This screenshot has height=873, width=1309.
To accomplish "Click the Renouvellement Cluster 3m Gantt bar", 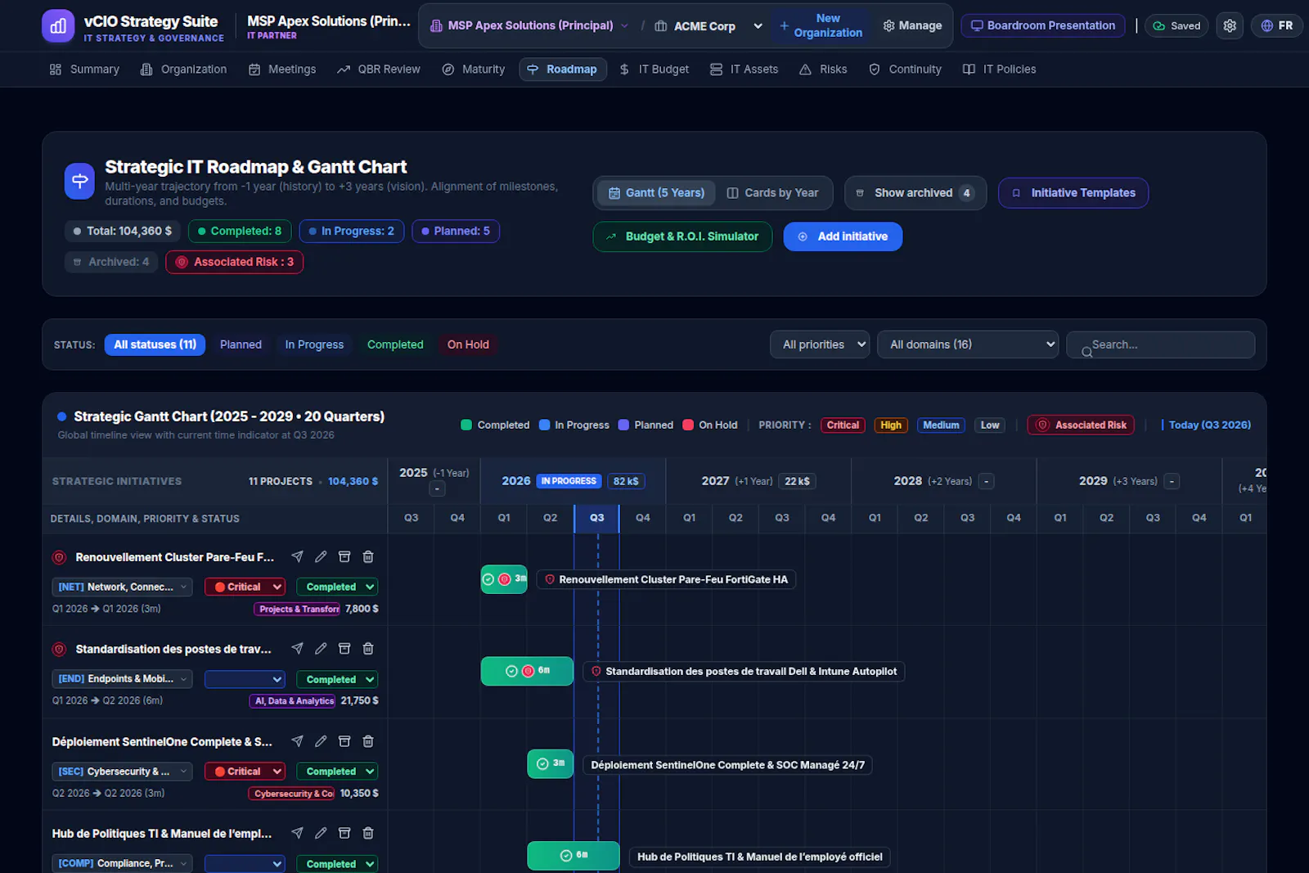I will [504, 579].
